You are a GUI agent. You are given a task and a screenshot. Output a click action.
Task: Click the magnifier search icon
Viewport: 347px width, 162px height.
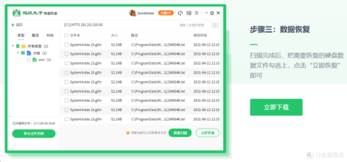(215, 25)
